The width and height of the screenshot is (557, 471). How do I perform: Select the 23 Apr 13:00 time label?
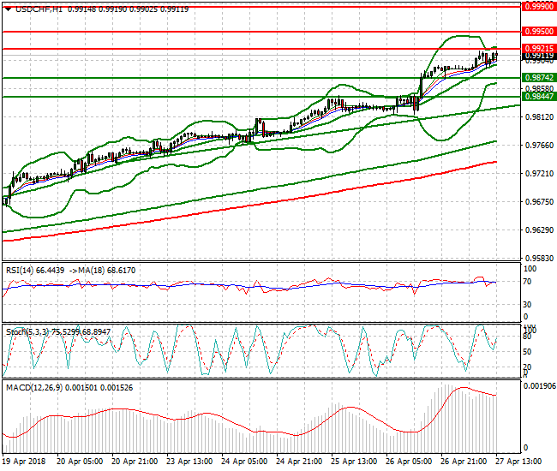click(x=189, y=462)
